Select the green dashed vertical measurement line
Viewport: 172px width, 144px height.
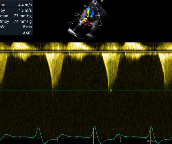111,71
